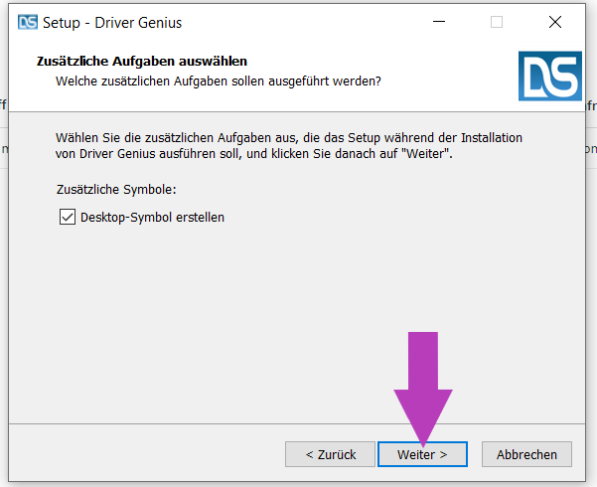The width and height of the screenshot is (597, 487).
Task: Close the Driver Genius setup window
Action: pos(554,22)
